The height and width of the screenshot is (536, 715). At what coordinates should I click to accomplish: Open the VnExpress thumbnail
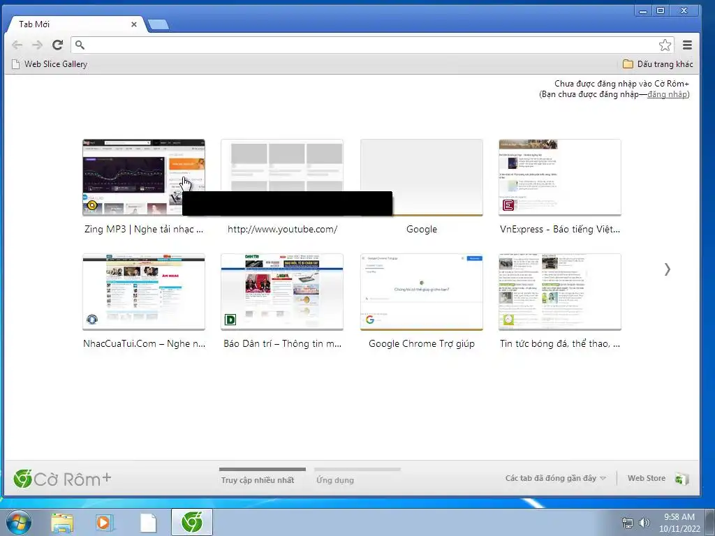560,177
